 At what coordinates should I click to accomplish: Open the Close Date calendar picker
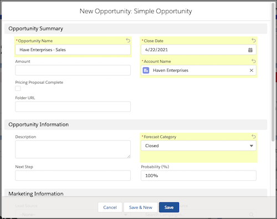tap(250, 50)
